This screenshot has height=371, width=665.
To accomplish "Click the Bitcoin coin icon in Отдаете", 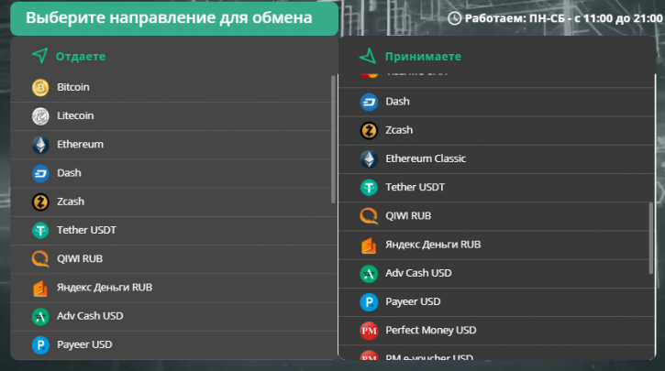I will point(40,87).
